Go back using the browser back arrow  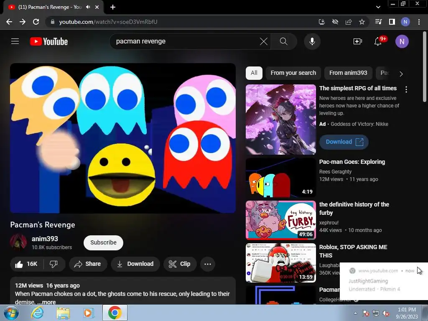[9, 22]
